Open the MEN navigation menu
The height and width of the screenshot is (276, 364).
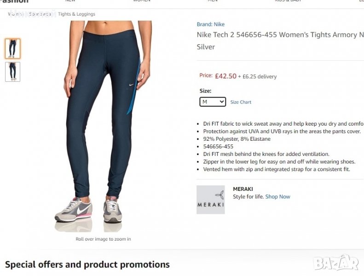pyautogui.click(x=212, y=1)
